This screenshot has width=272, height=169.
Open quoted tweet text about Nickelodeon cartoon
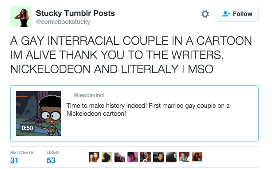point(148,110)
